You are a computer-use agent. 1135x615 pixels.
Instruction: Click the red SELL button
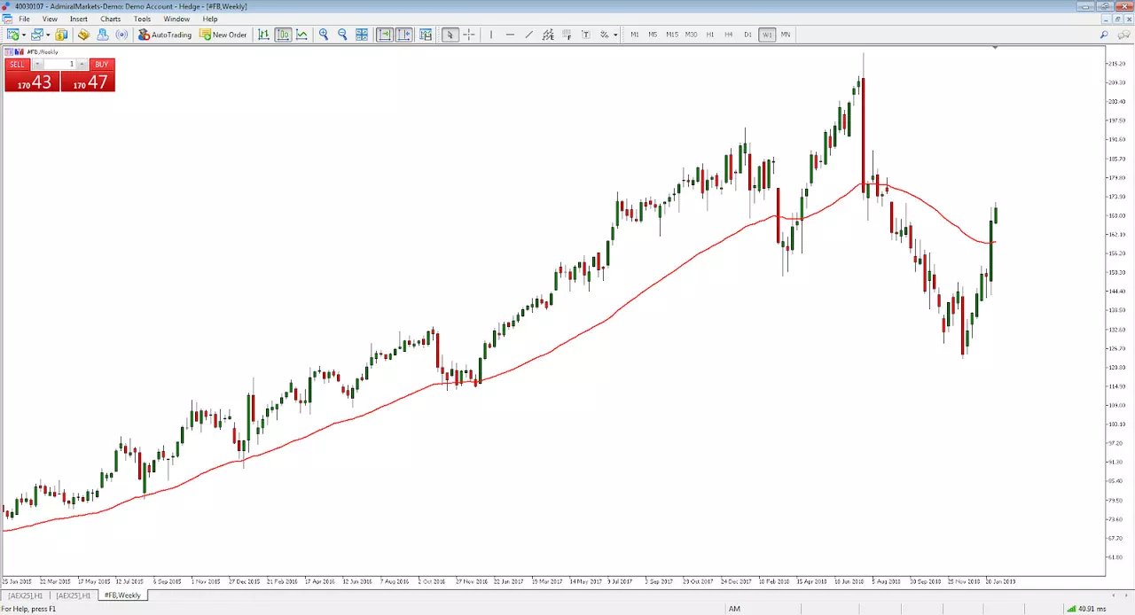17,65
